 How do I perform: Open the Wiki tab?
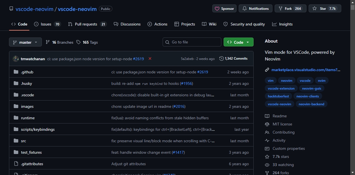click(x=209, y=24)
